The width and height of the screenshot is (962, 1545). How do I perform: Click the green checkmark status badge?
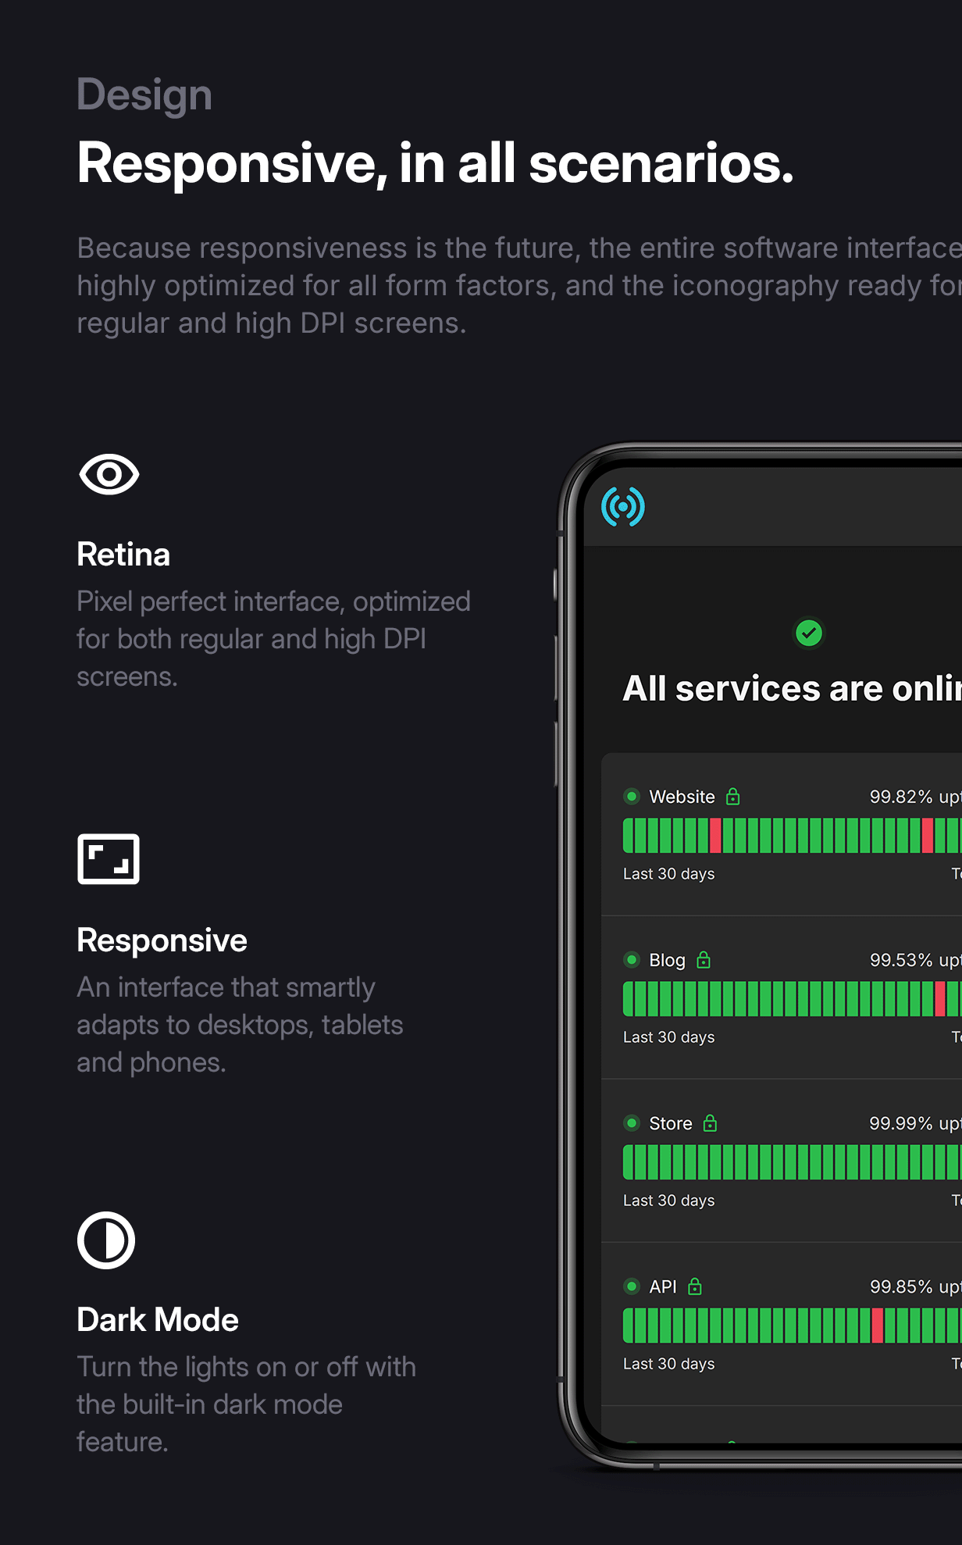[x=809, y=633]
